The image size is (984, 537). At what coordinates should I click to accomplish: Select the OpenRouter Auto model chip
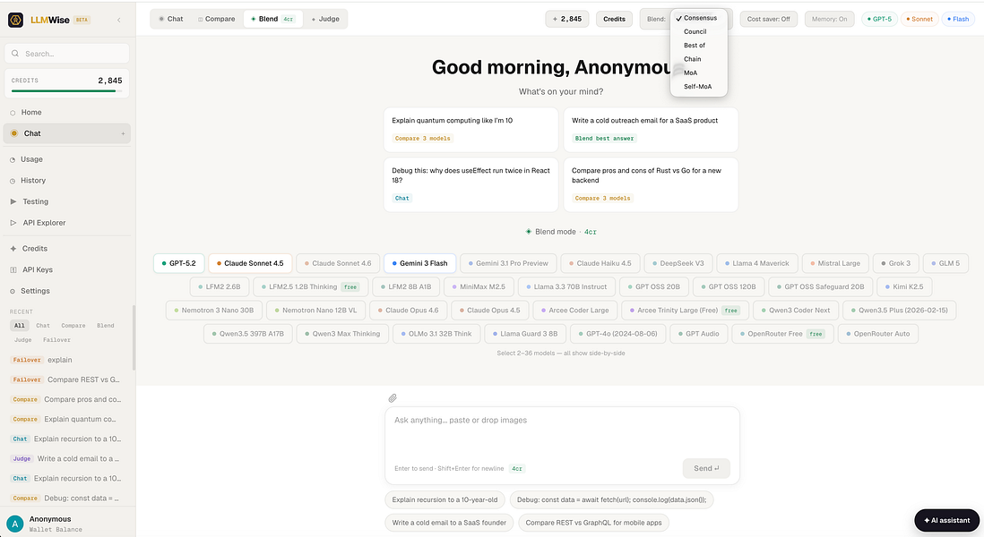[878, 334]
